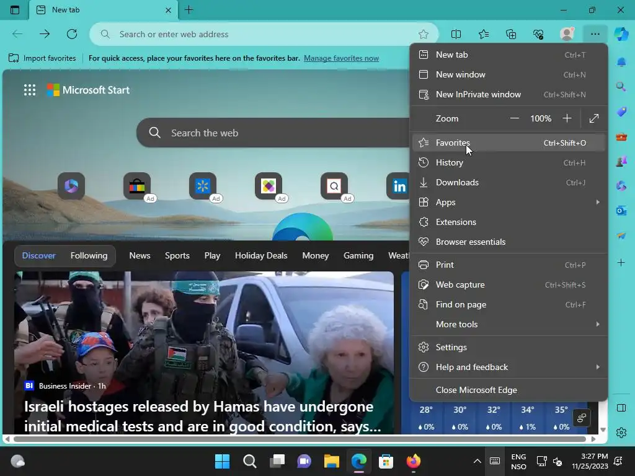Open the tab actions menu icon
635x476 pixels.
tap(15, 10)
